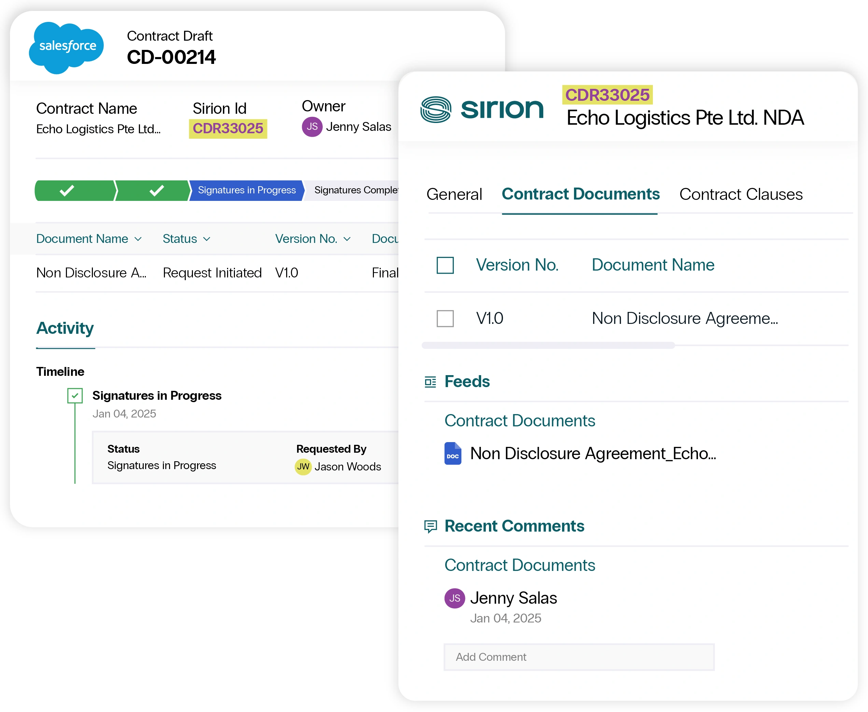Click the blue DOC file icon
Viewport: 868px width, 712px height.
coord(452,453)
